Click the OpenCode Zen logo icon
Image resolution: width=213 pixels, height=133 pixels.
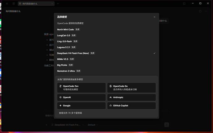click(61, 86)
